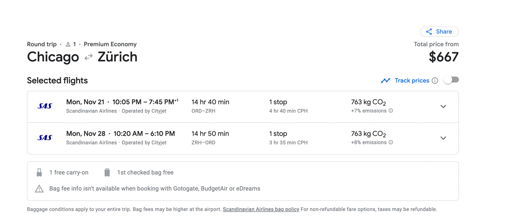Click the Share button
515x219 pixels.
pos(439,32)
